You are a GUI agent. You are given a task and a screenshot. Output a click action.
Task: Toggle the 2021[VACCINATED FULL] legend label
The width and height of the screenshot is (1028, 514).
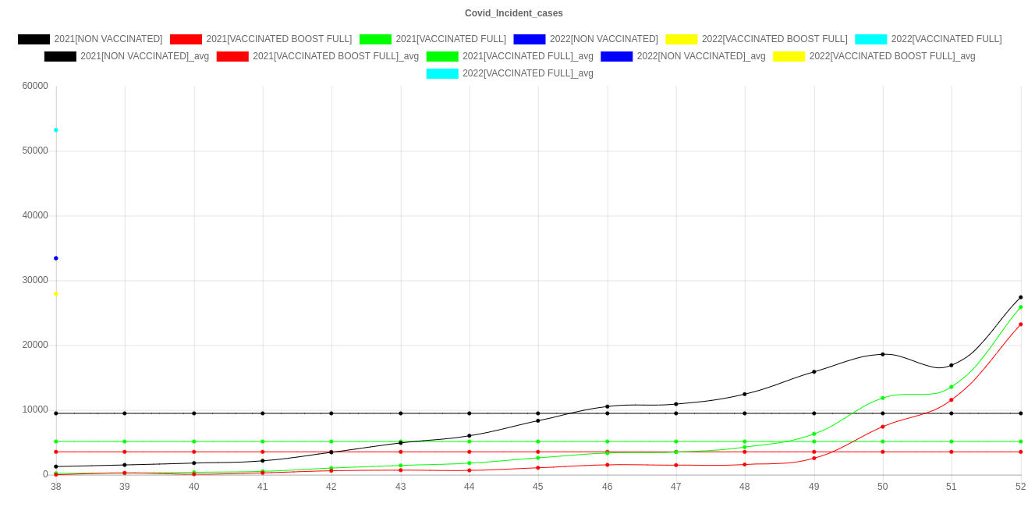click(x=451, y=39)
